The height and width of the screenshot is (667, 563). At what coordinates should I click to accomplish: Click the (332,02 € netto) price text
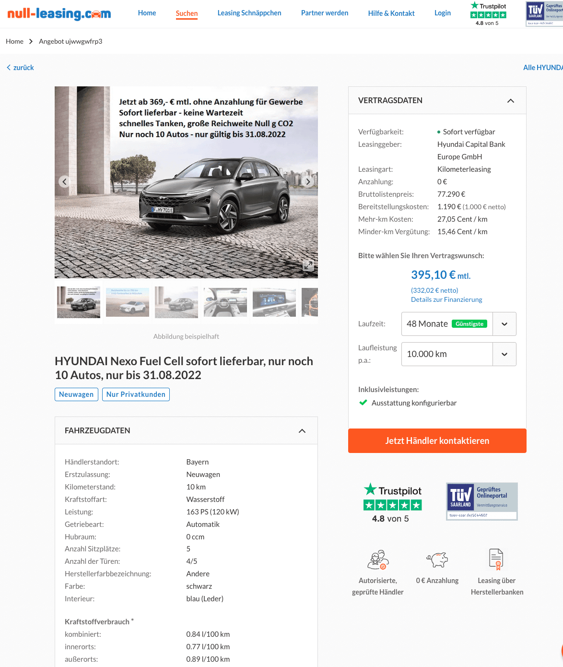(434, 290)
